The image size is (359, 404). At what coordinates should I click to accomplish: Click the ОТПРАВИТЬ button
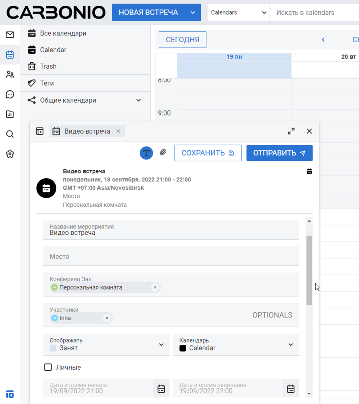point(279,153)
